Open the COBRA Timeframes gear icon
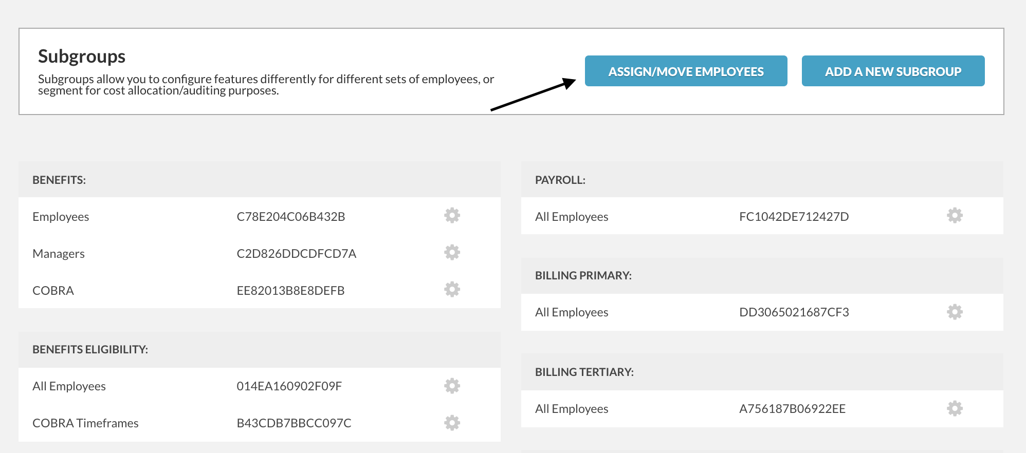 (452, 423)
